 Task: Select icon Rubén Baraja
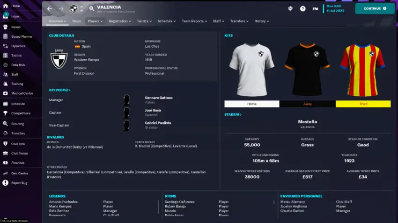[x=175, y=206]
